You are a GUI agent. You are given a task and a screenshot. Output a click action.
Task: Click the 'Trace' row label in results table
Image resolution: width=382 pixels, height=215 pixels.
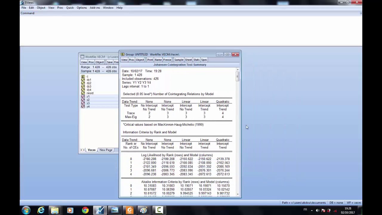pyautogui.click(x=131, y=113)
